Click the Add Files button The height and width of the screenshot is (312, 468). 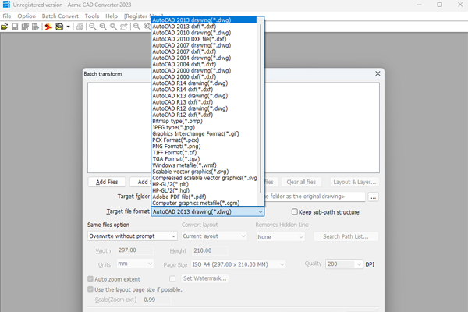click(x=107, y=182)
